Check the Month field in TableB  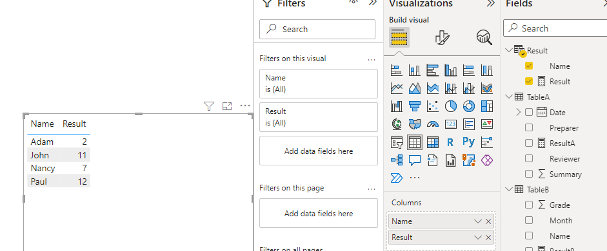pos(529,221)
